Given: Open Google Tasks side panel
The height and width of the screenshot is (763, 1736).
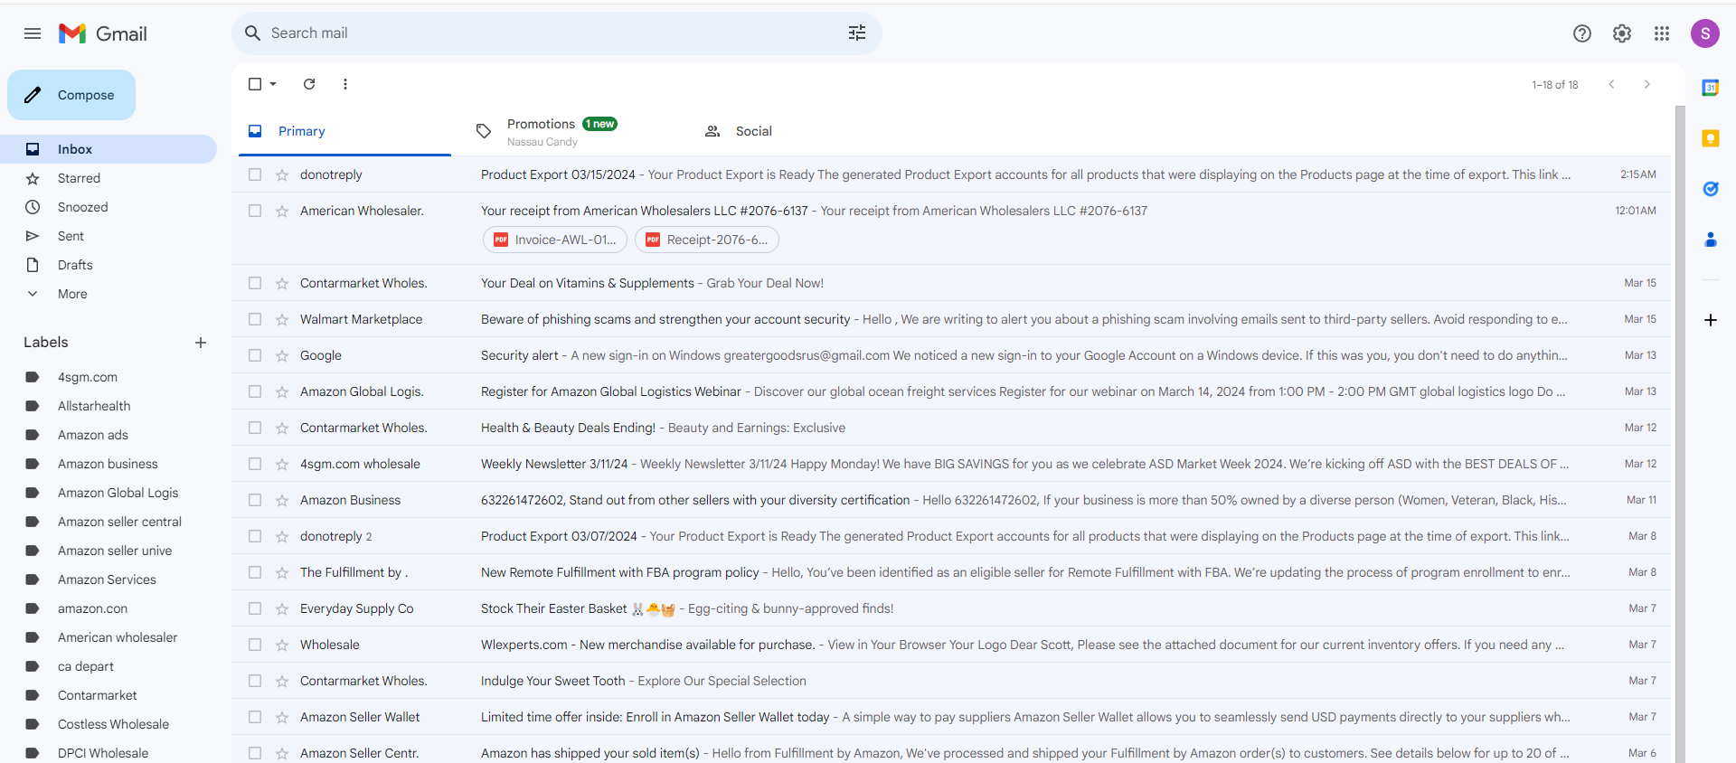Looking at the screenshot, I should coord(1711,189).
